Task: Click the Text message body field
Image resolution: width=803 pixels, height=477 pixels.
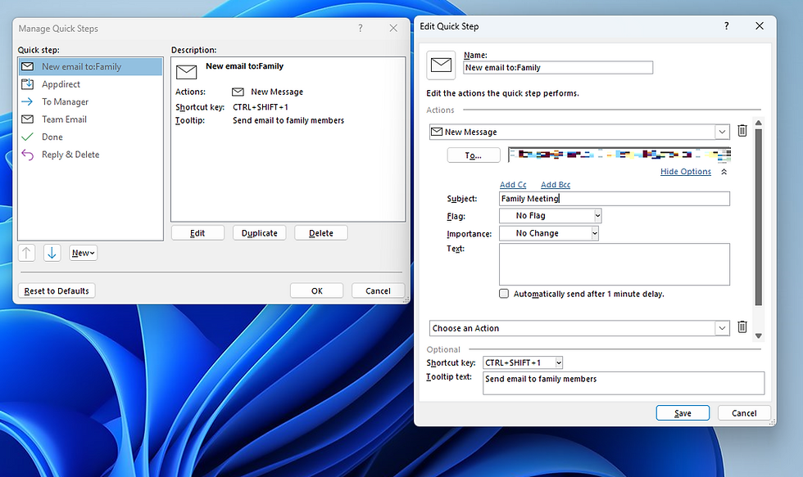Action: [x=615, y=264]
